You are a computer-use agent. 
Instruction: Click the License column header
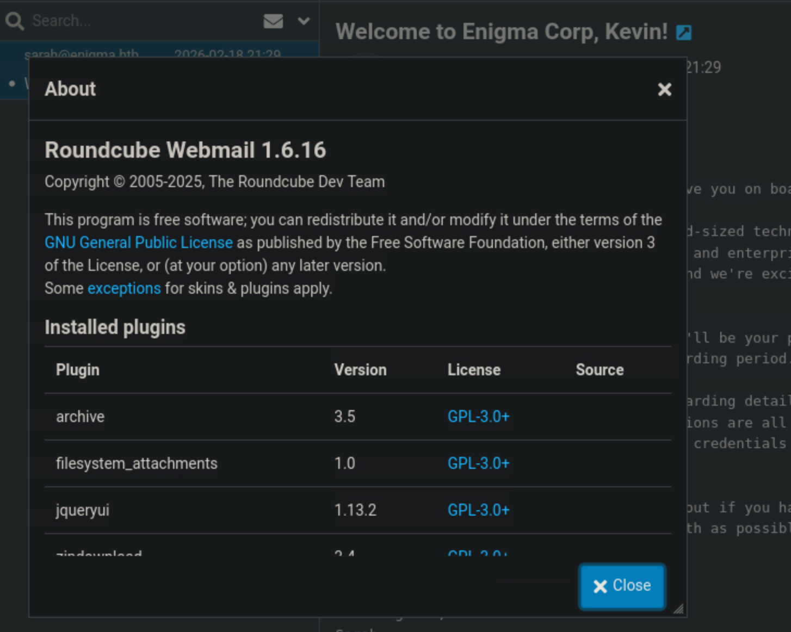pyautogui.click(x=474, y=370)
